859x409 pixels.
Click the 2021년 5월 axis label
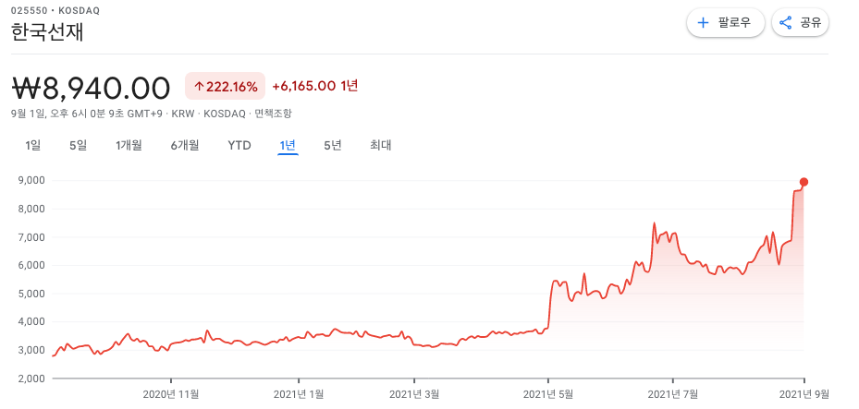(x=548, y=393)
